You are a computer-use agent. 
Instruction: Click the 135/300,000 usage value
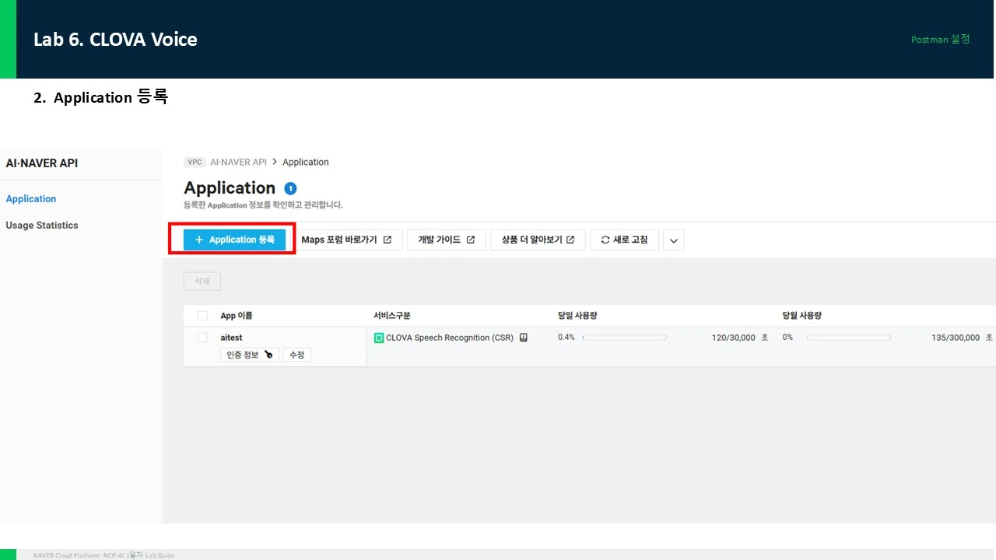[x=956, y=338]
